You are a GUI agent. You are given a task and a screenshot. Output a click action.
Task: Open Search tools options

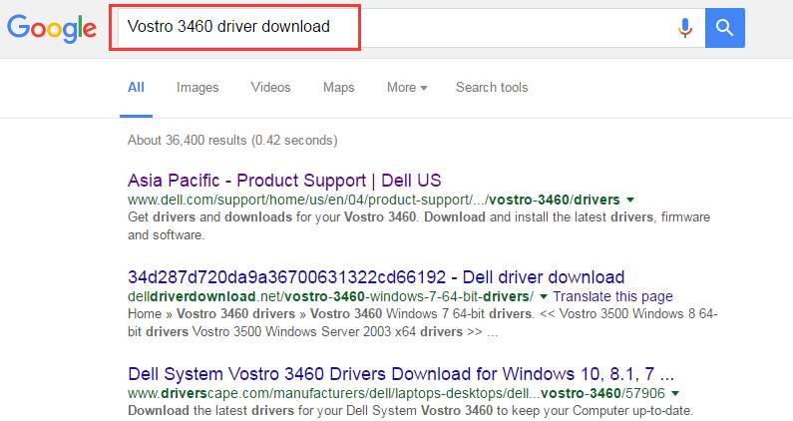coord(492,88)
